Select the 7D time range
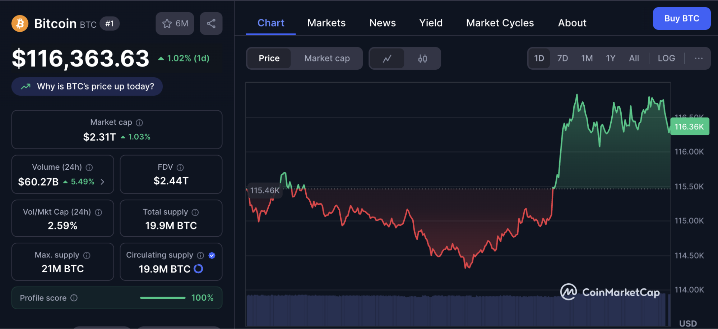This screenshot has height=329, width=718. coord(562,58)
